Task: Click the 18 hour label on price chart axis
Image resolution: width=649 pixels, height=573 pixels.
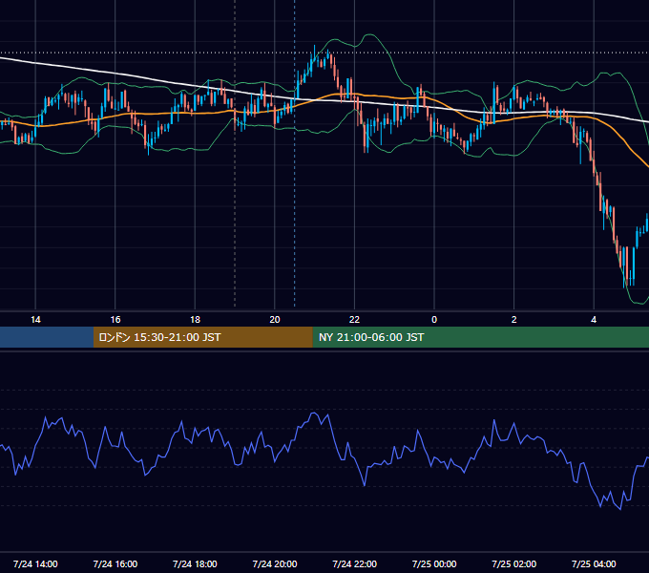Action: (195, 320)
